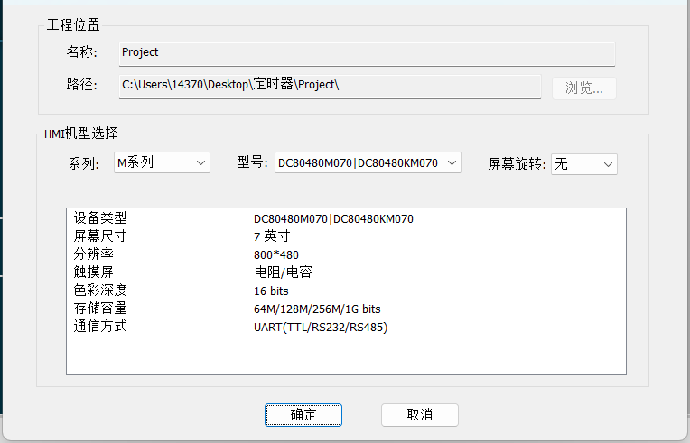The image size is (690, 443).
Task: Click the 名称 Project name field
Action: click(367, 54)
